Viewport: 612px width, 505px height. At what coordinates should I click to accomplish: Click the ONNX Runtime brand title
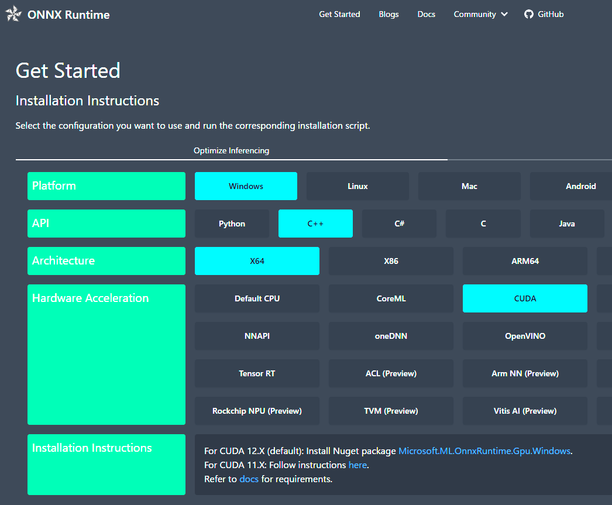[x=68, y=15]
